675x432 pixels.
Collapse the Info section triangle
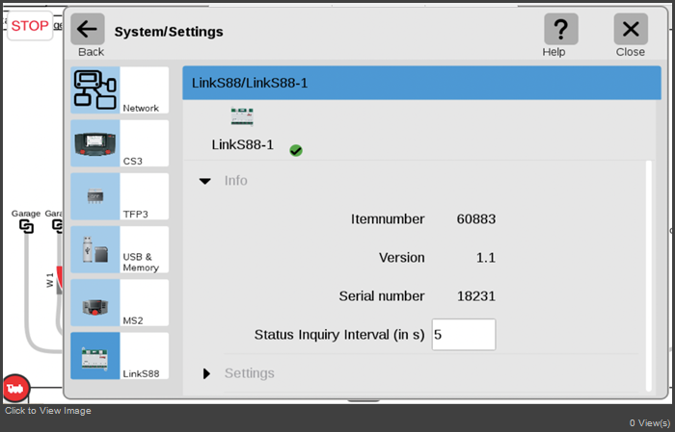click(204, 181)
